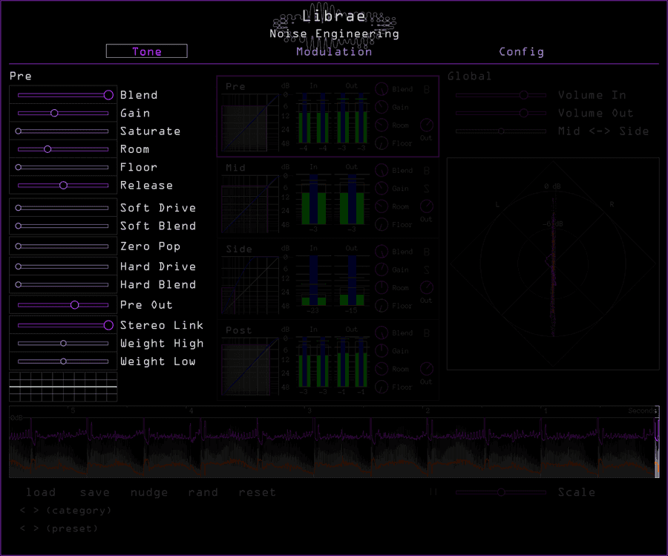This screenshot has width=668, height=556.
Task: Pause the scrolling waveform display
Action: coord(433,492)
